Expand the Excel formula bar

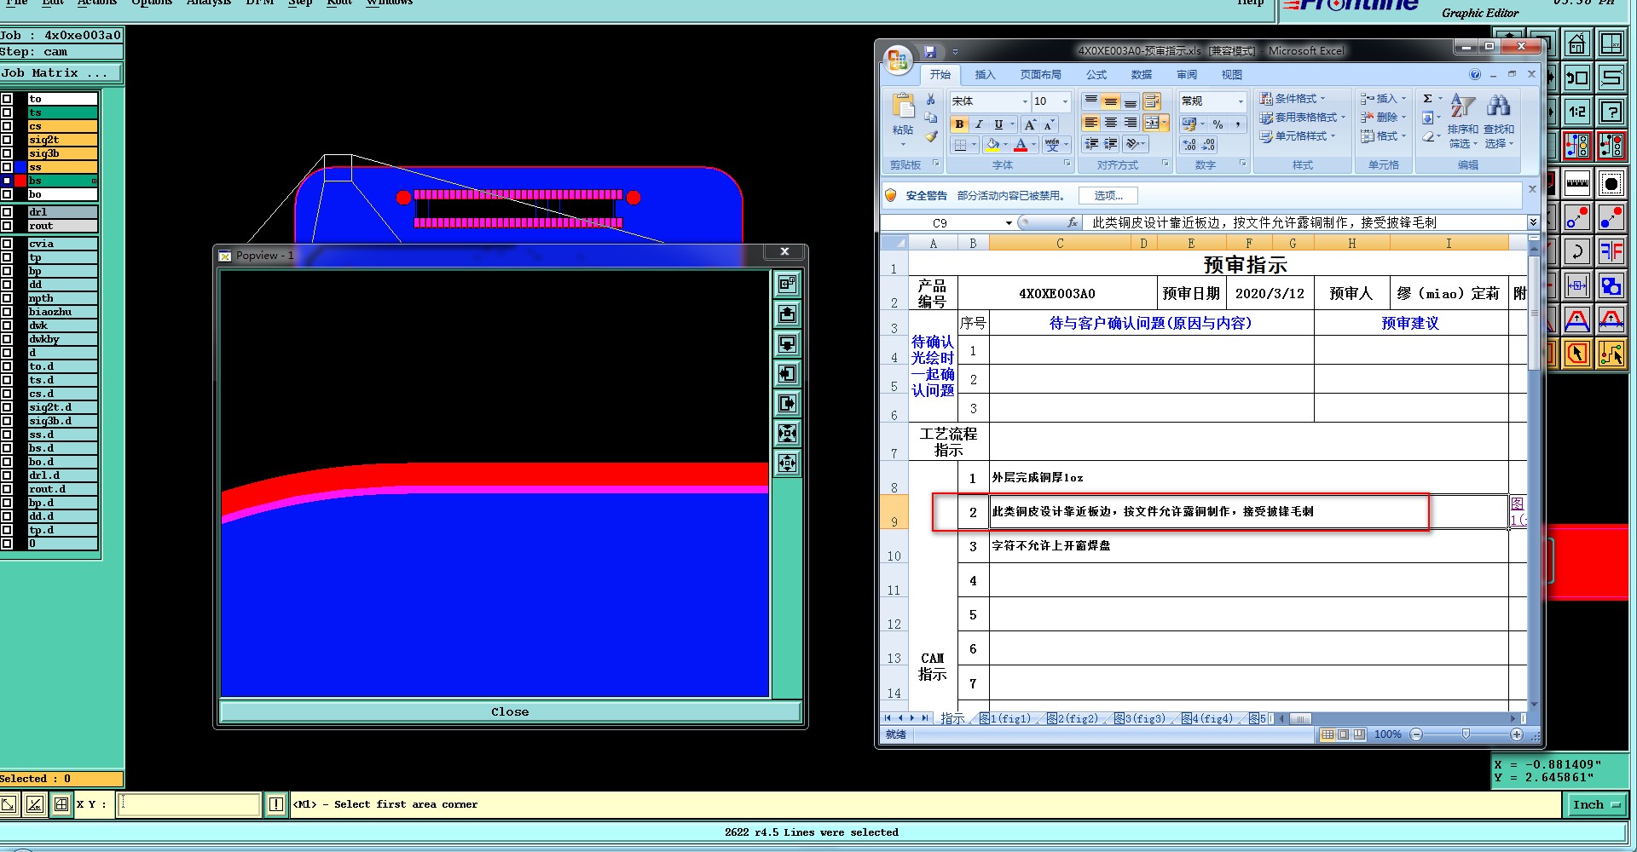[1533, 222]
